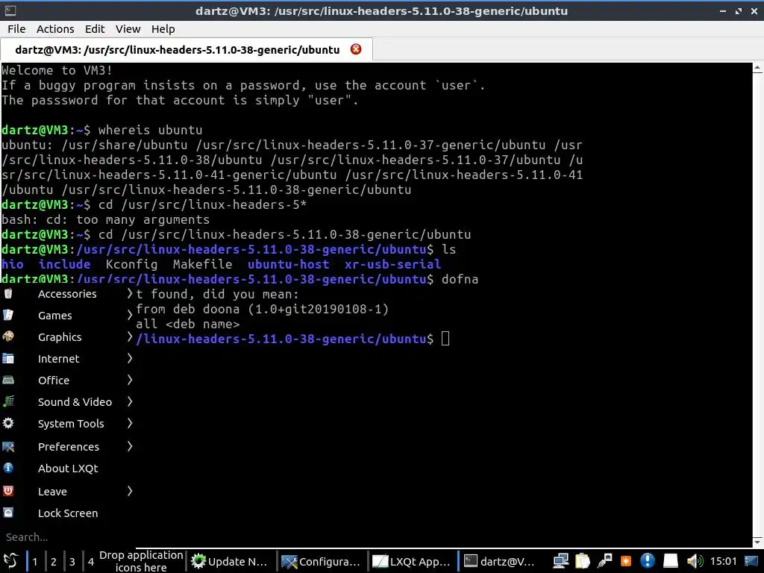
Task: Click 'include' directory in ls output
Action: coord(64,264)
